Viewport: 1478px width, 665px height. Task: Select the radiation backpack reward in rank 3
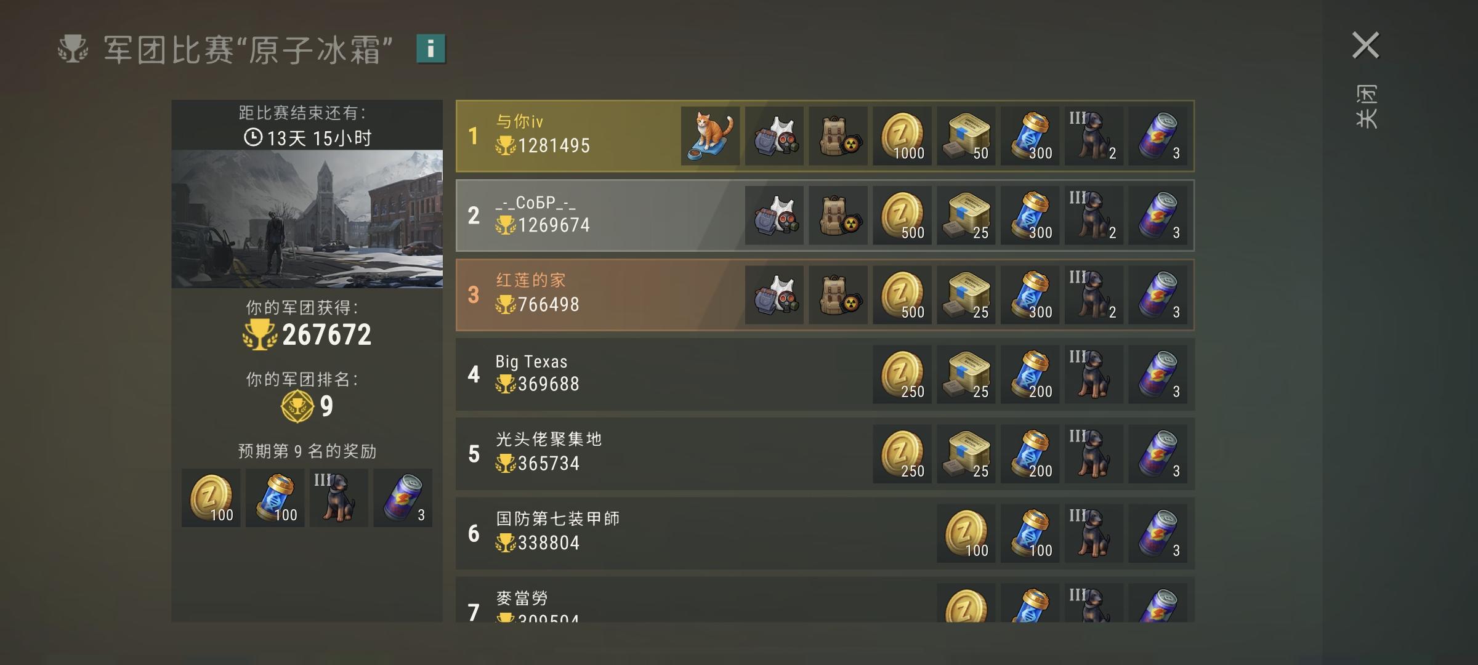point(838,295)
